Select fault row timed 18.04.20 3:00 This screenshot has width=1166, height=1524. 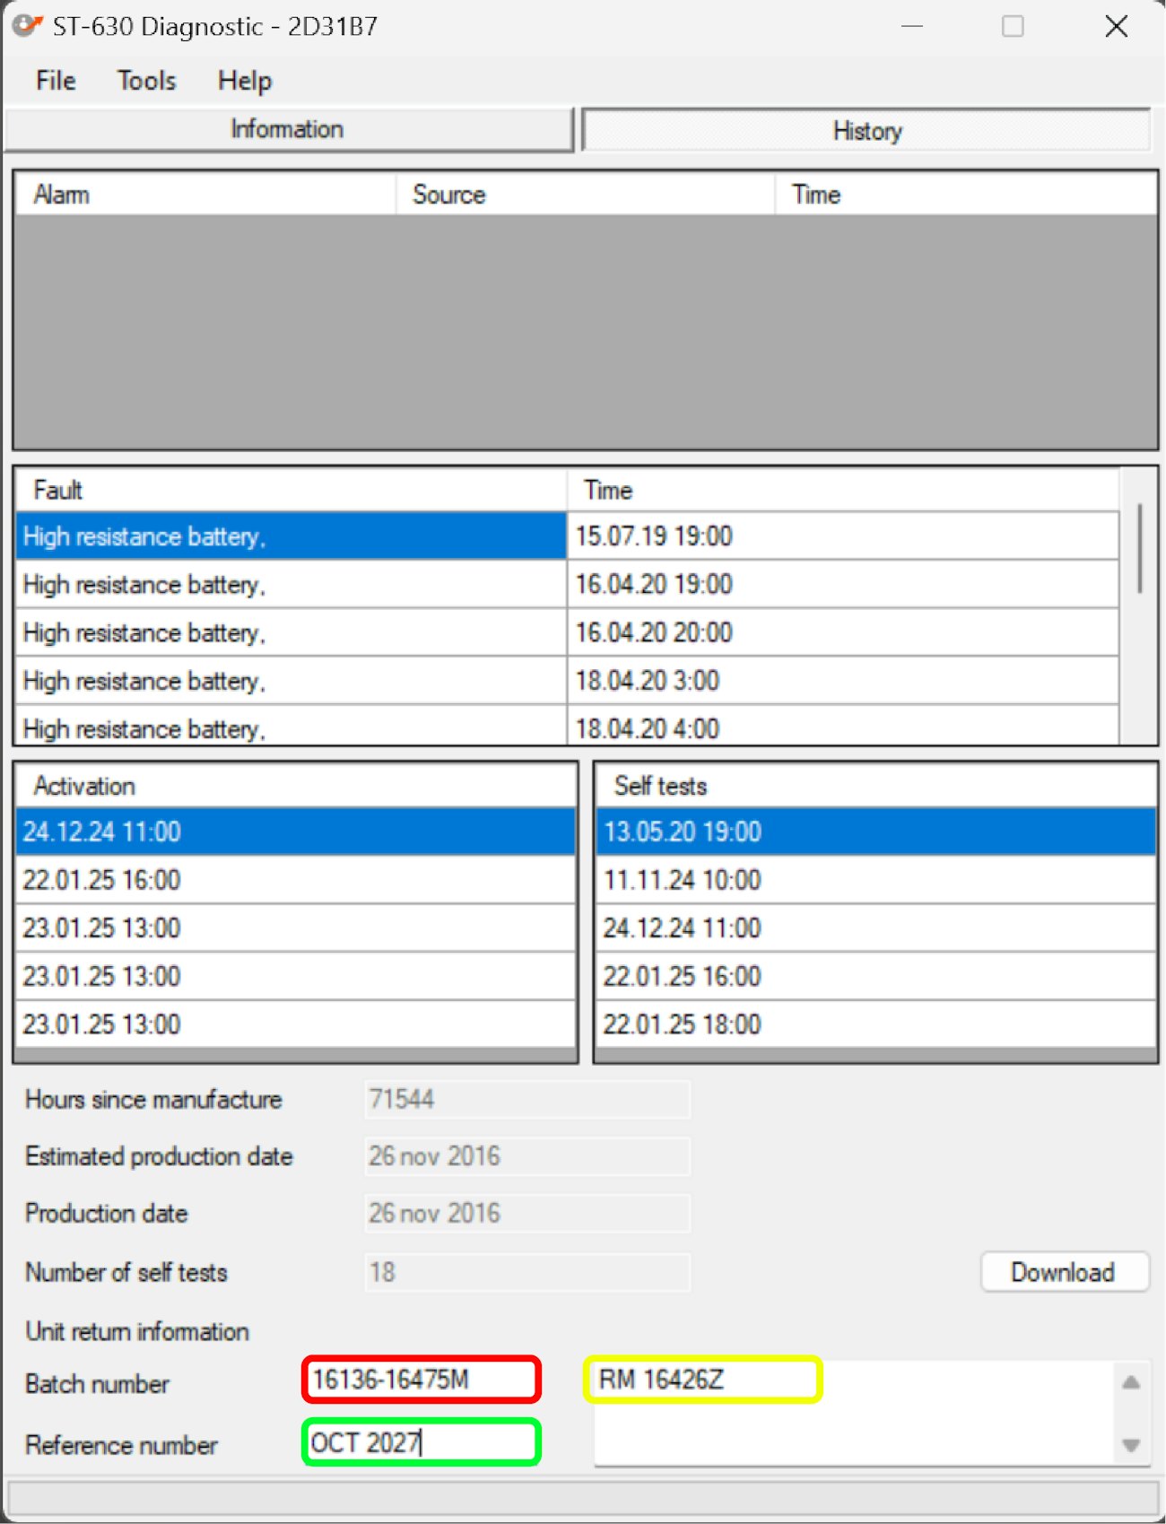pyautogui.click(x=565, y=681)
